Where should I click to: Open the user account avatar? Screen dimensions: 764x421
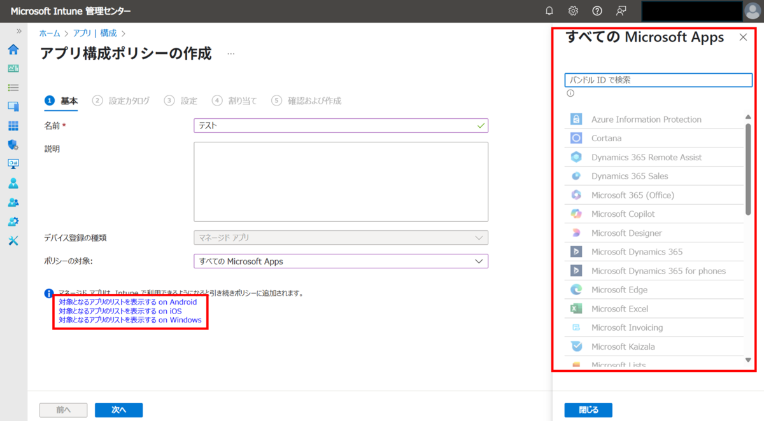[753, 11]
